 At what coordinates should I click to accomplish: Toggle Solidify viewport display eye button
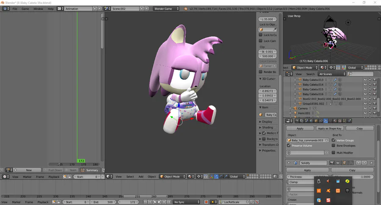tap(338, 163)
